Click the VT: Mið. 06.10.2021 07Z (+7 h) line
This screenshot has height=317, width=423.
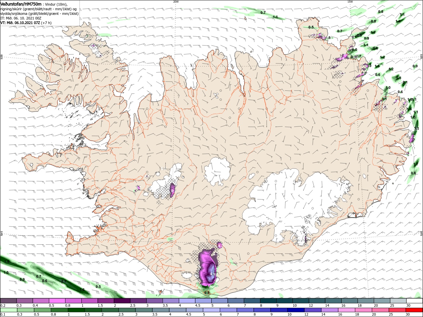tap(26, 23)
